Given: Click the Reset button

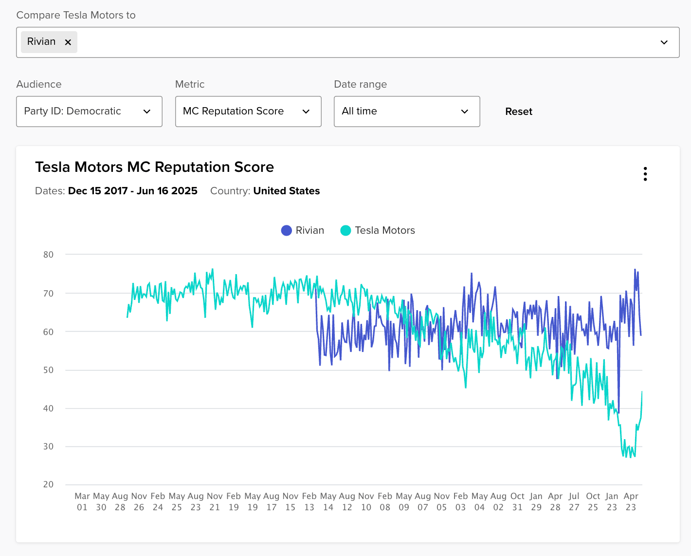Looking at the screenshot, I should [519, 111].
